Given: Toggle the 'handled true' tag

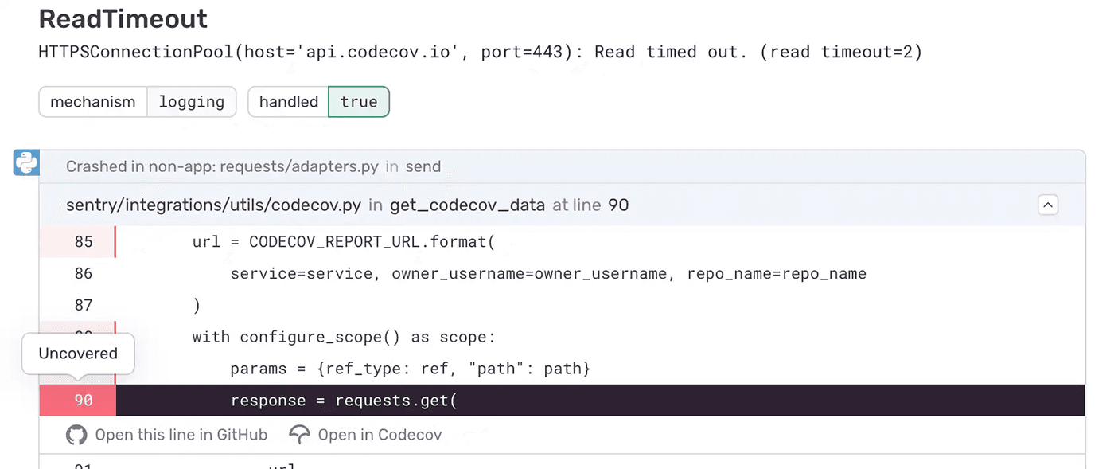Looking at the screenshot, I should coord(318,101).
